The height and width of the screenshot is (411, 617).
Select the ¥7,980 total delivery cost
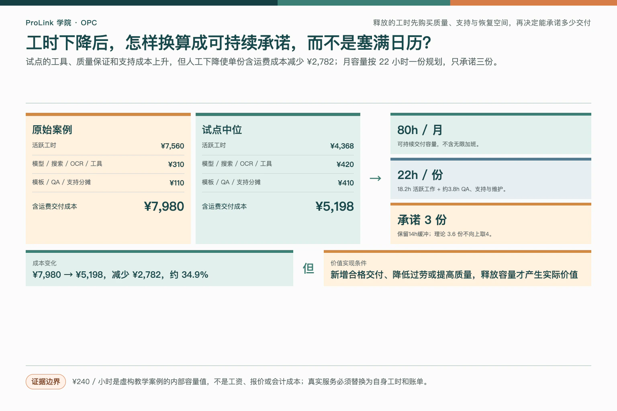click(164, 206)
